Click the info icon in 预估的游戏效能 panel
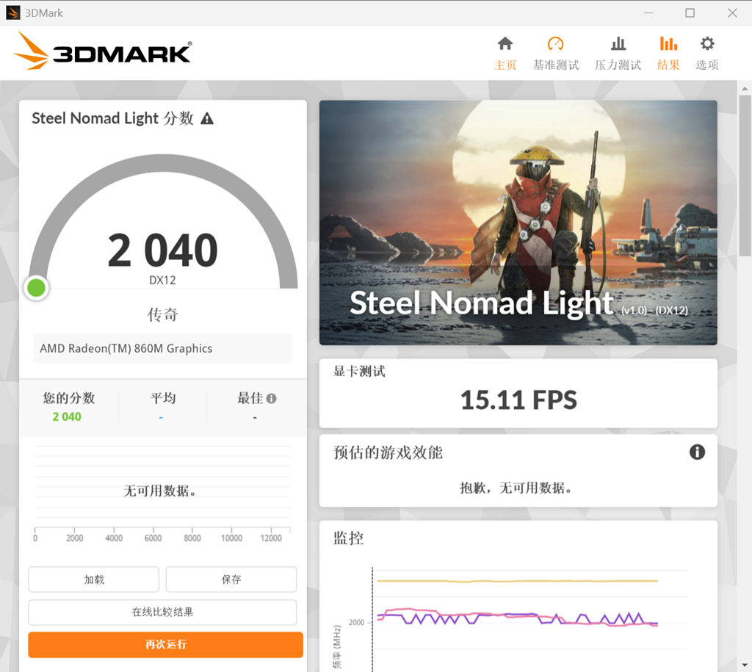This screenshot has height=672, width=752. (697, 452)
